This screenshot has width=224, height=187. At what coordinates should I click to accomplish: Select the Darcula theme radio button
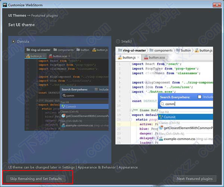pyautogui.click(x=14, y=41)
